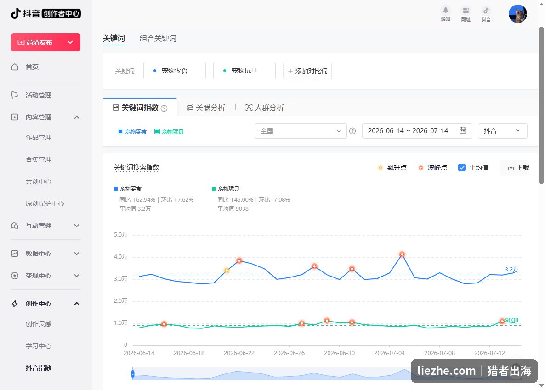The width and height of the screenshot is (545, 390).
Task: Open 抖音指数 in the sidebar
Action: (x=39, y=368)
